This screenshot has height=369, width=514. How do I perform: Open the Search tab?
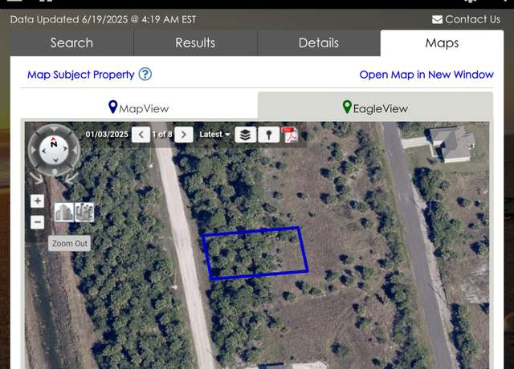[71, 43]
